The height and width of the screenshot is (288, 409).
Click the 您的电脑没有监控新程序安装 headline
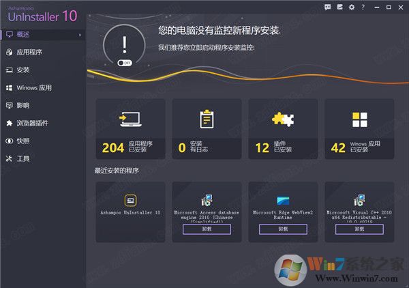coord(219,31)
